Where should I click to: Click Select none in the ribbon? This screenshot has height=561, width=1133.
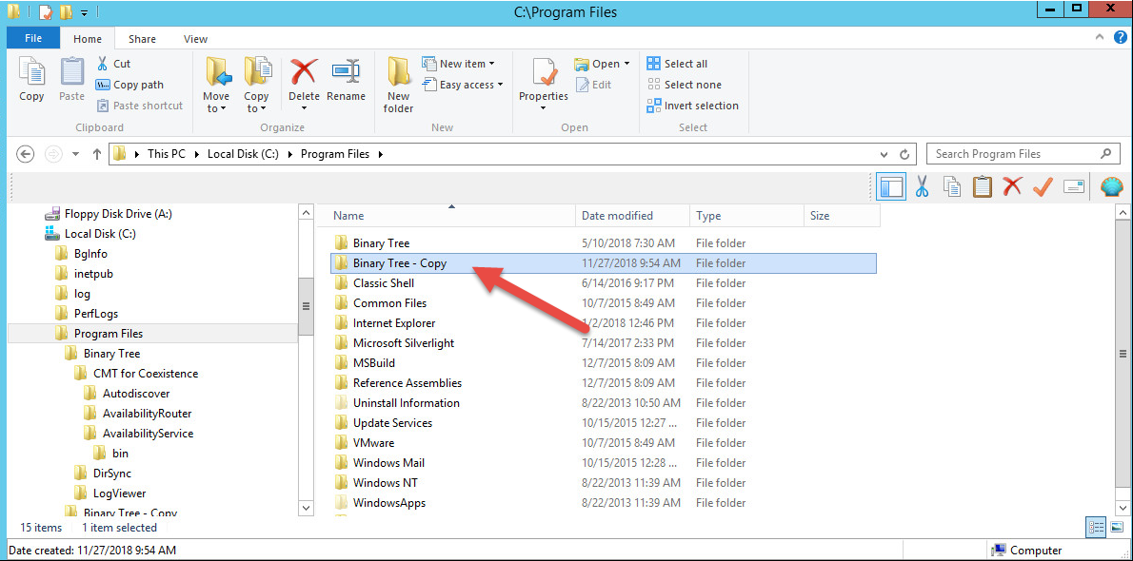(684, 85)
